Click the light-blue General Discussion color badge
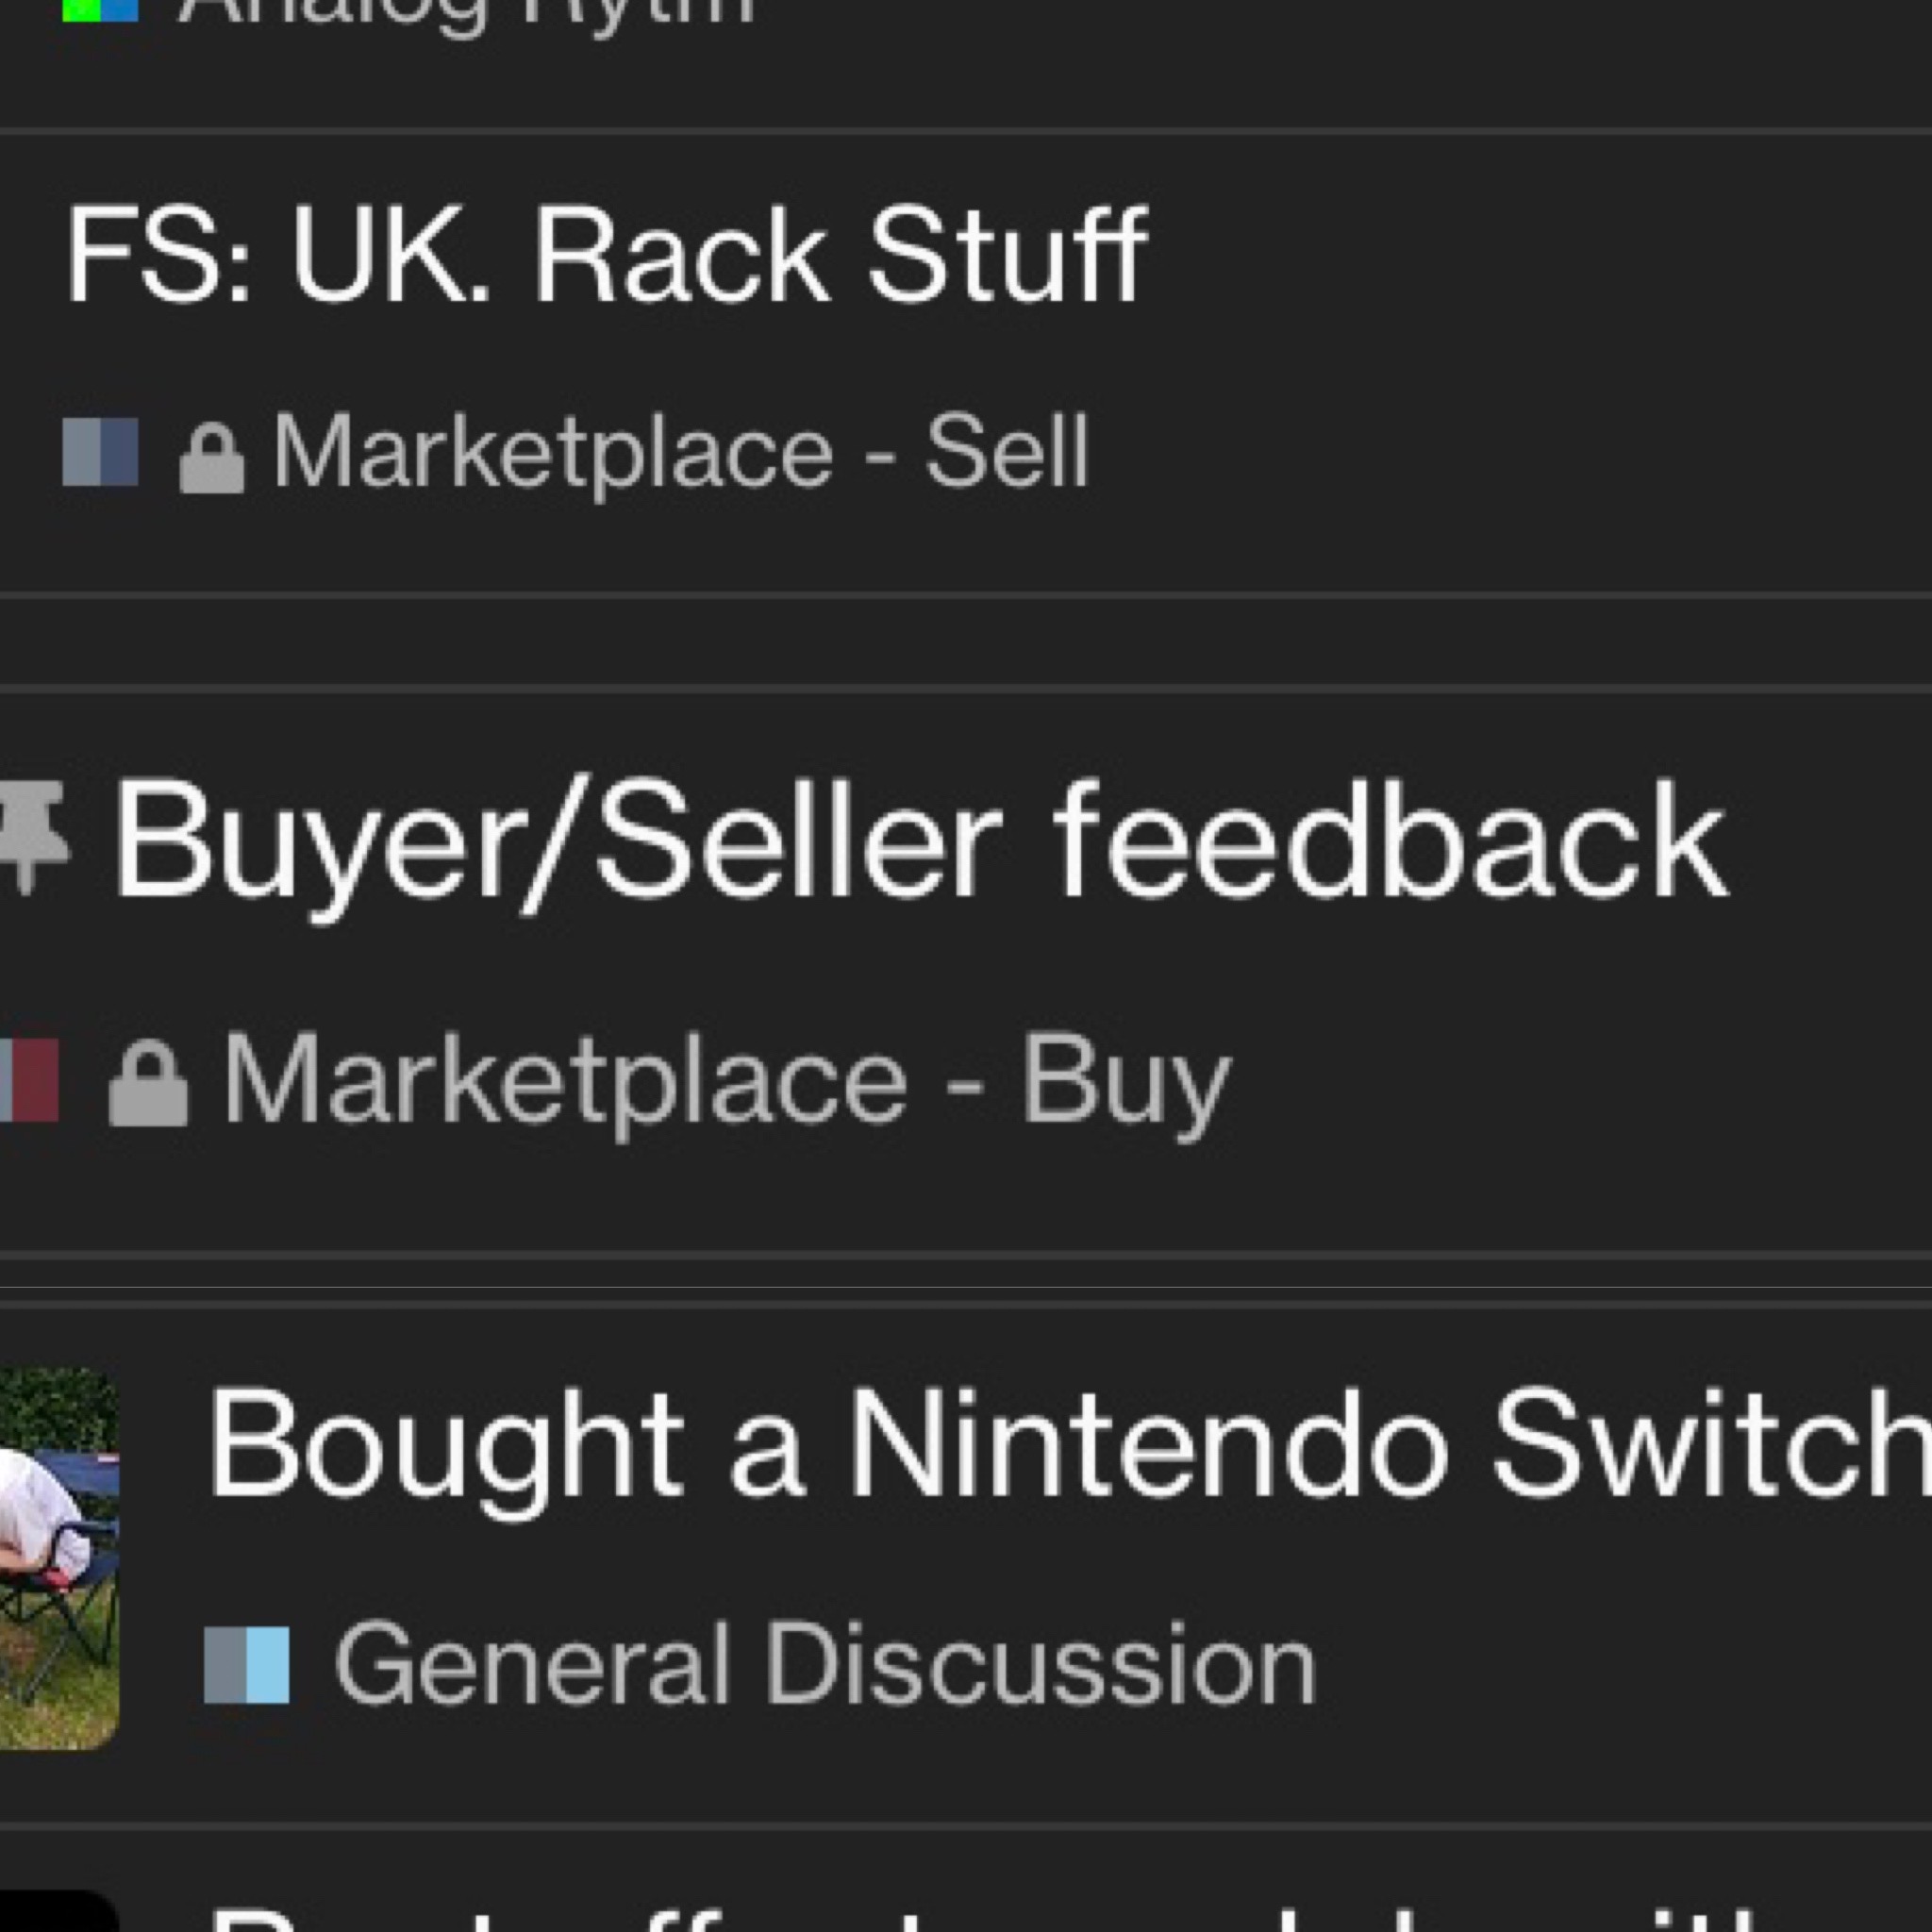 pos(246,1665)
